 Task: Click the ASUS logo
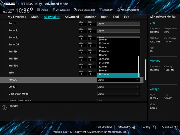click(x=9, y=4)
